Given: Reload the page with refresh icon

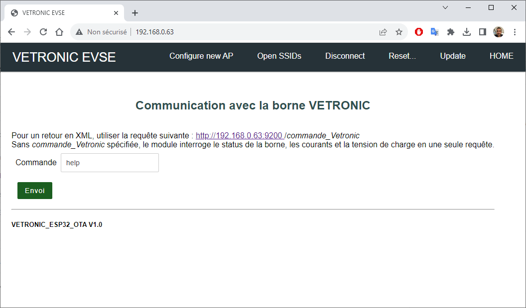Looking at the screenshot, I should pos(43,32).
